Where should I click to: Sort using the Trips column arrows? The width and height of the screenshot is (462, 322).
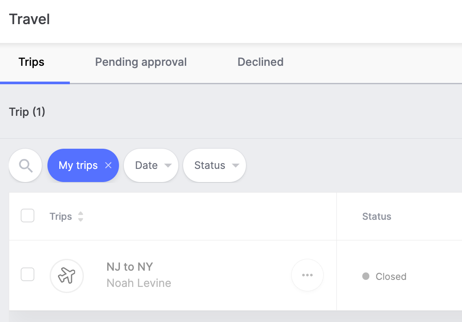pyautogui.click(x=80, y=216)
